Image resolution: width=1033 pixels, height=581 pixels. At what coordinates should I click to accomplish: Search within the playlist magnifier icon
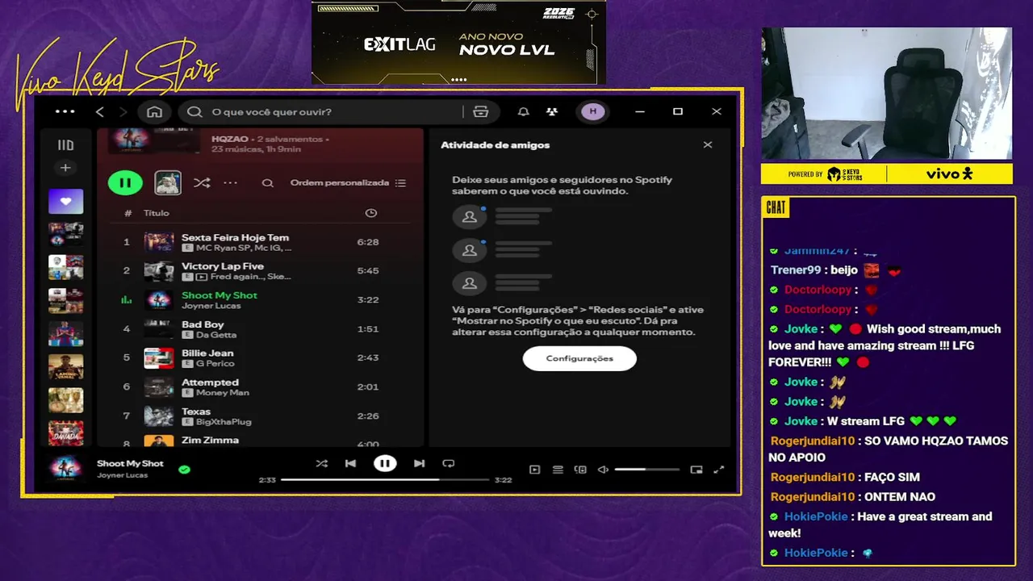(268, 183)
